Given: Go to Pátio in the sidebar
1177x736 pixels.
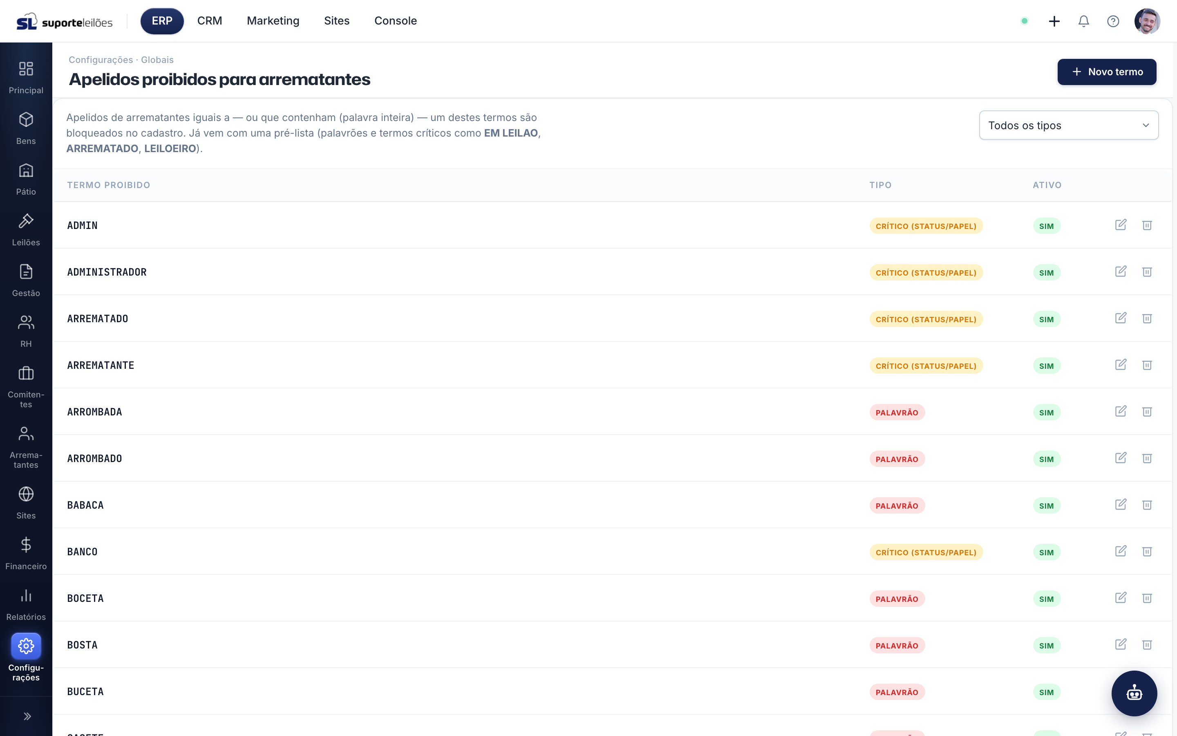Looking at the screenshot, I should click(26, 179).
